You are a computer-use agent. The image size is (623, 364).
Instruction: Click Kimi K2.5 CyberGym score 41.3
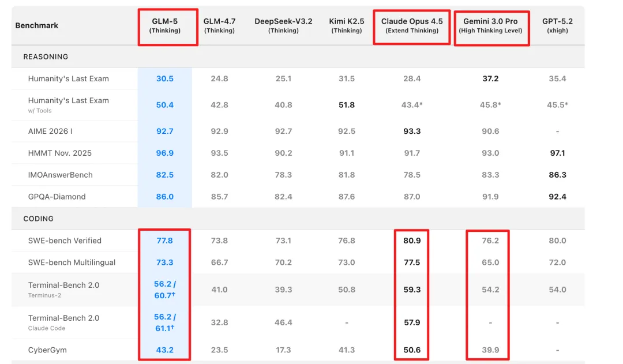click(x=347, y=350)
